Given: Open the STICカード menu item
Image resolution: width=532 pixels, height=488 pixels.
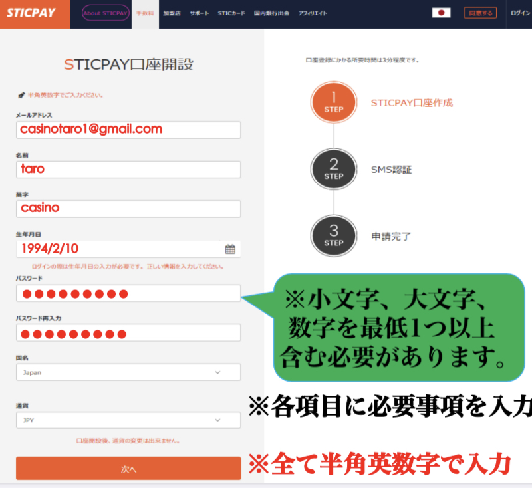Looking at the screenshot, I should tap(231, 13).
